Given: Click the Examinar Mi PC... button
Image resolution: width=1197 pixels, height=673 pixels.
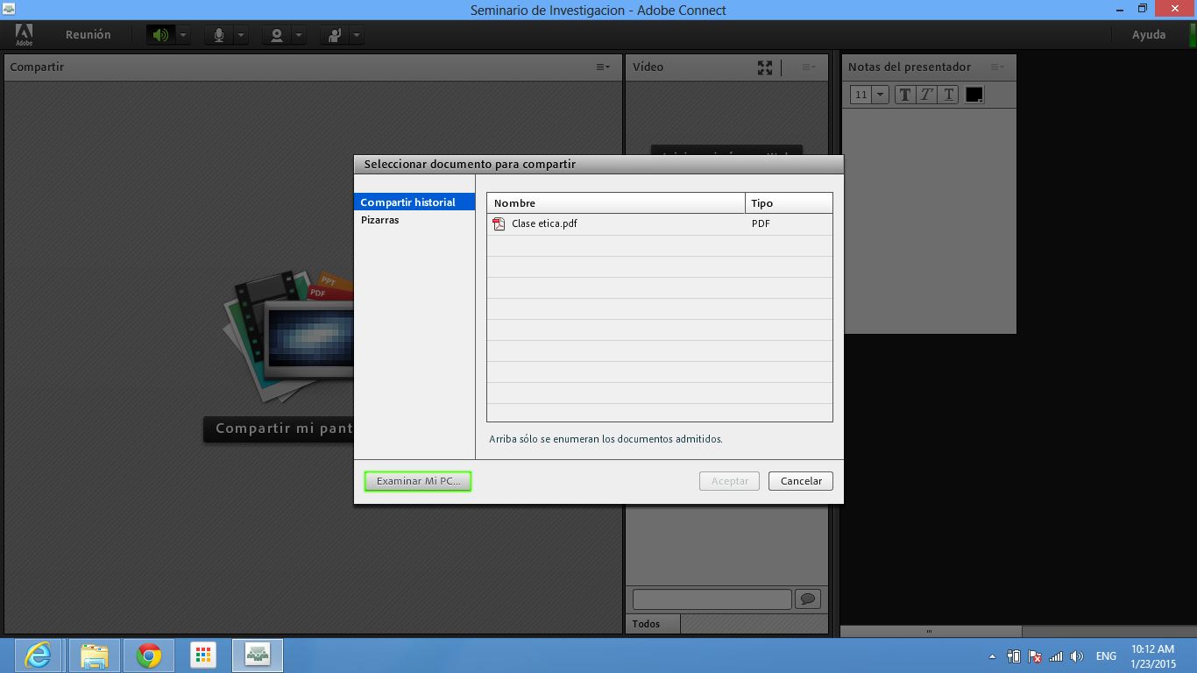Looking at the screenshot, I should 418,481.
